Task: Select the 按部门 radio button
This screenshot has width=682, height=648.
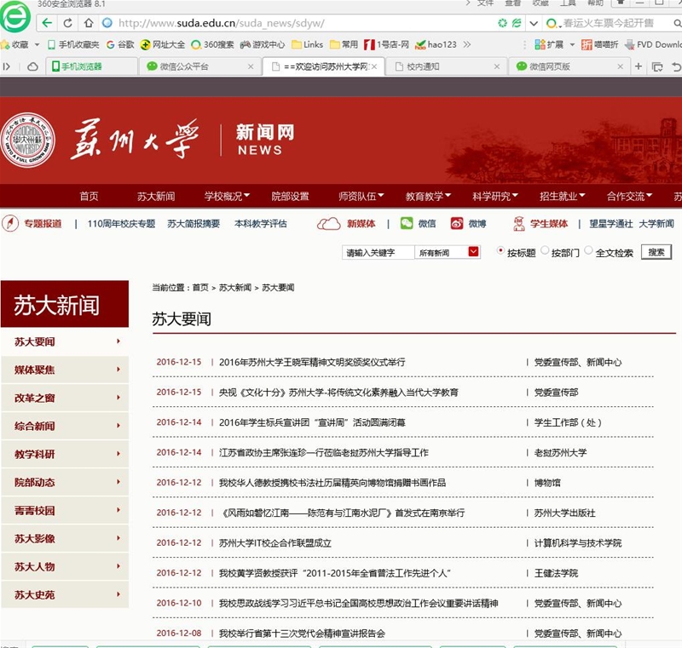Action: pos(545,252)
